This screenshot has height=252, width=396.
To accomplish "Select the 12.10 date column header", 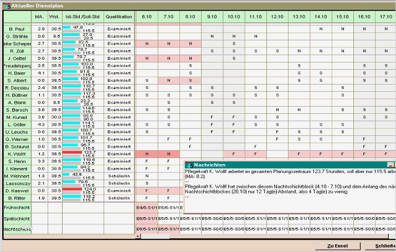I will [x=277, y=17].
